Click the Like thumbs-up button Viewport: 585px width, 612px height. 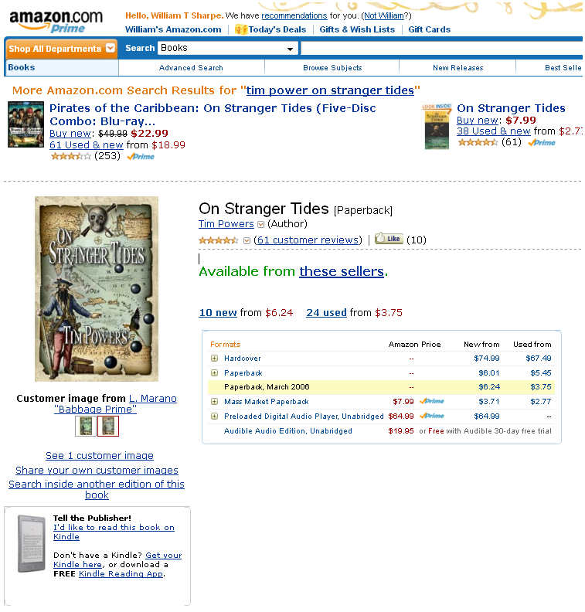[x=389, y=238]
